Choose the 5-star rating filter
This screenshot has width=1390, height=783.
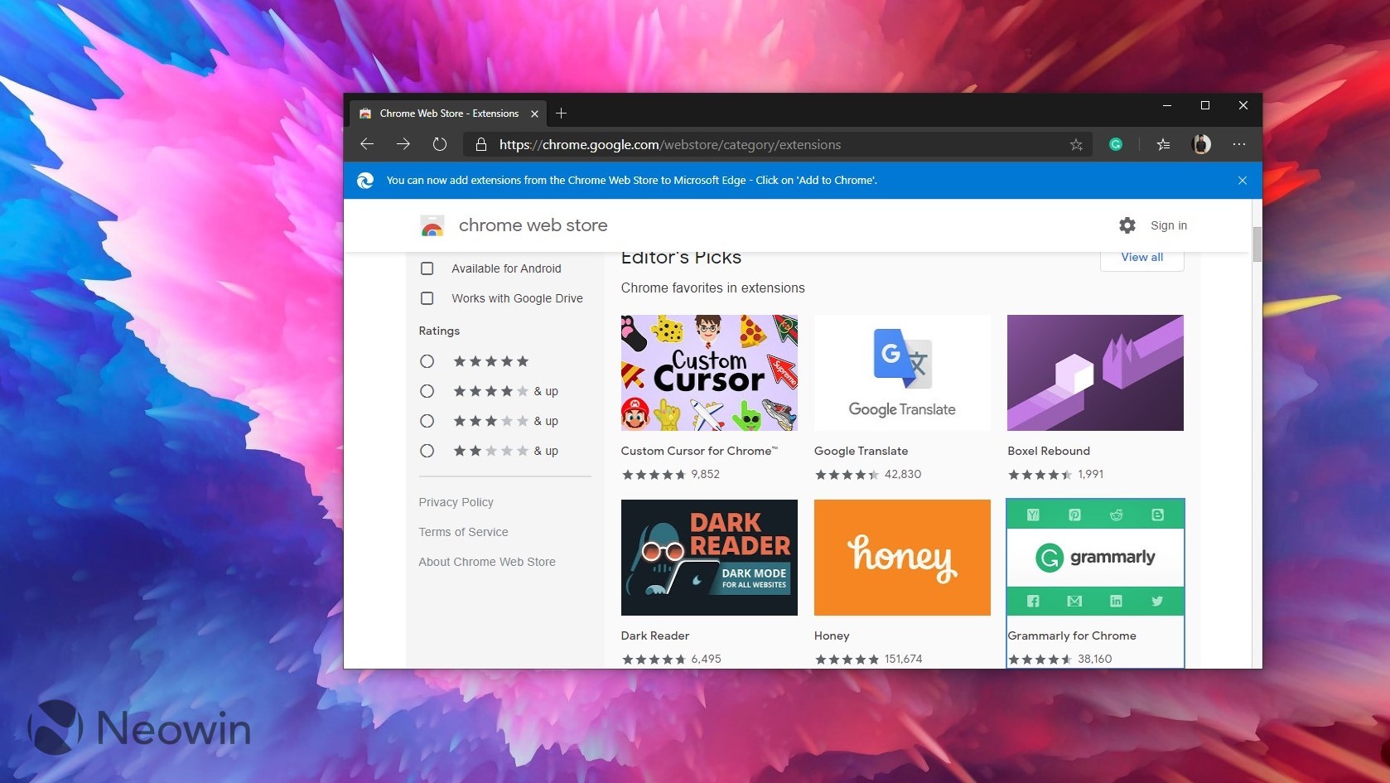tap(427, 360)
